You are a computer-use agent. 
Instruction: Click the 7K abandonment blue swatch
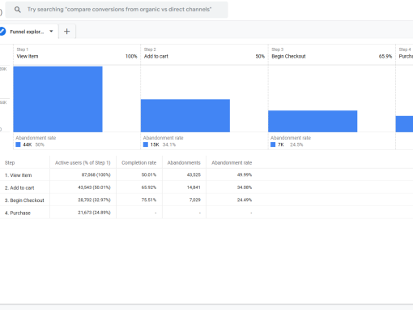tap(273, 144)
